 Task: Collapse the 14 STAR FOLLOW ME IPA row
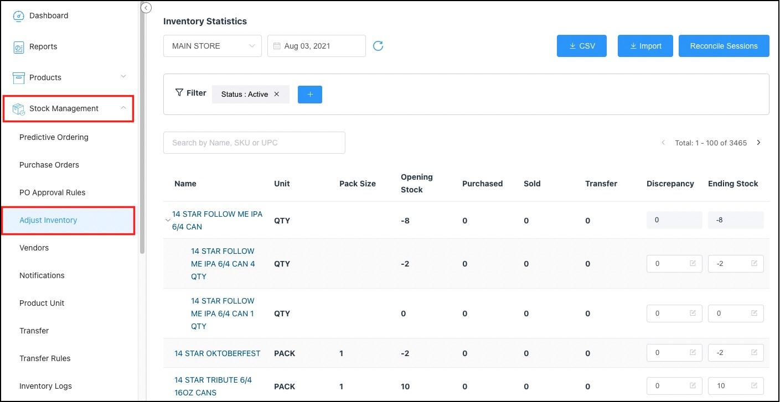click(x=168, y=220)
